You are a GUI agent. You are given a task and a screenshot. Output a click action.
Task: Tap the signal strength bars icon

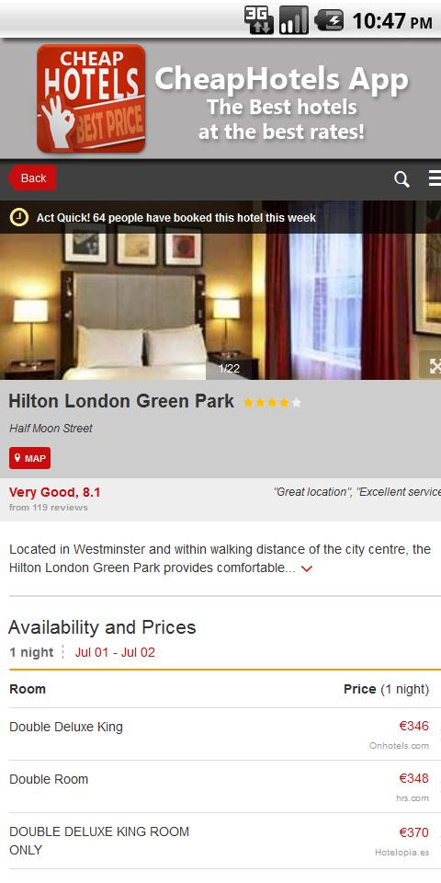[x=294, y=19]
